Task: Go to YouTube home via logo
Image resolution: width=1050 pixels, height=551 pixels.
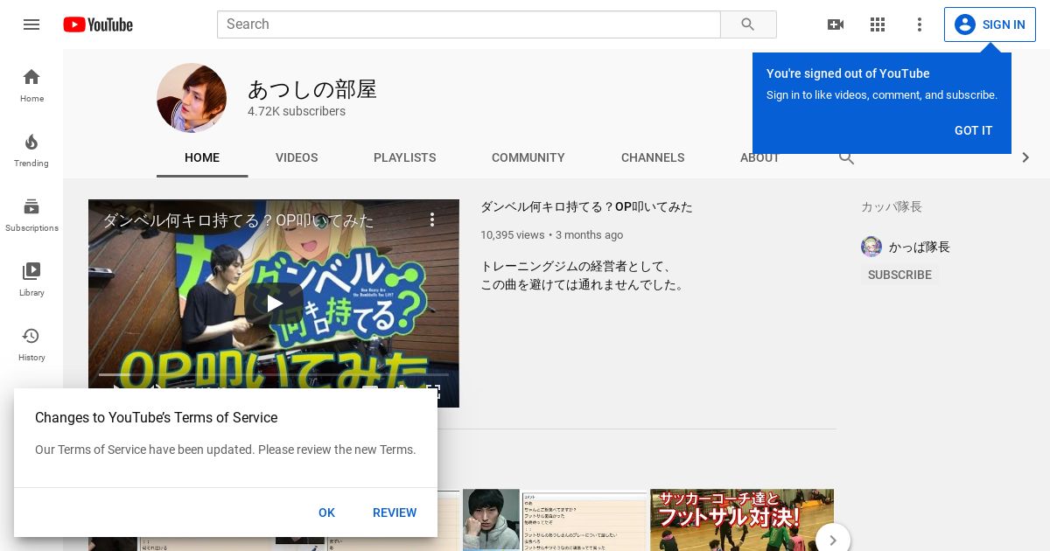Action: tap(98, 24)
